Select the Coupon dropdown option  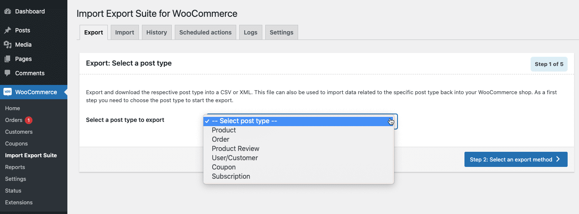[224, 167]
